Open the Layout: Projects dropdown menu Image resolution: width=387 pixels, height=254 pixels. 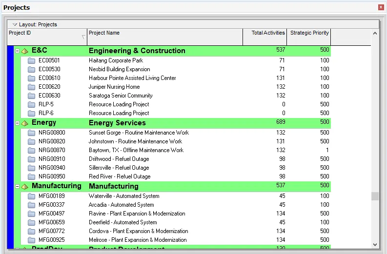15,24
